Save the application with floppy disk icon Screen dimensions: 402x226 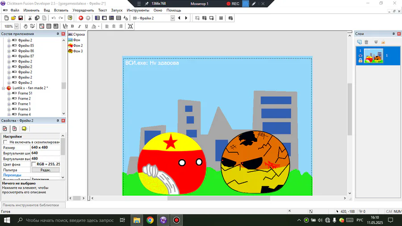(x=21, y=18)
